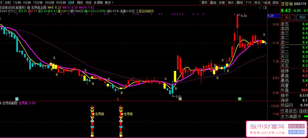Select the 卖一 order book row
The width and height of the screenshot is (308, 138).
point(294,42)
